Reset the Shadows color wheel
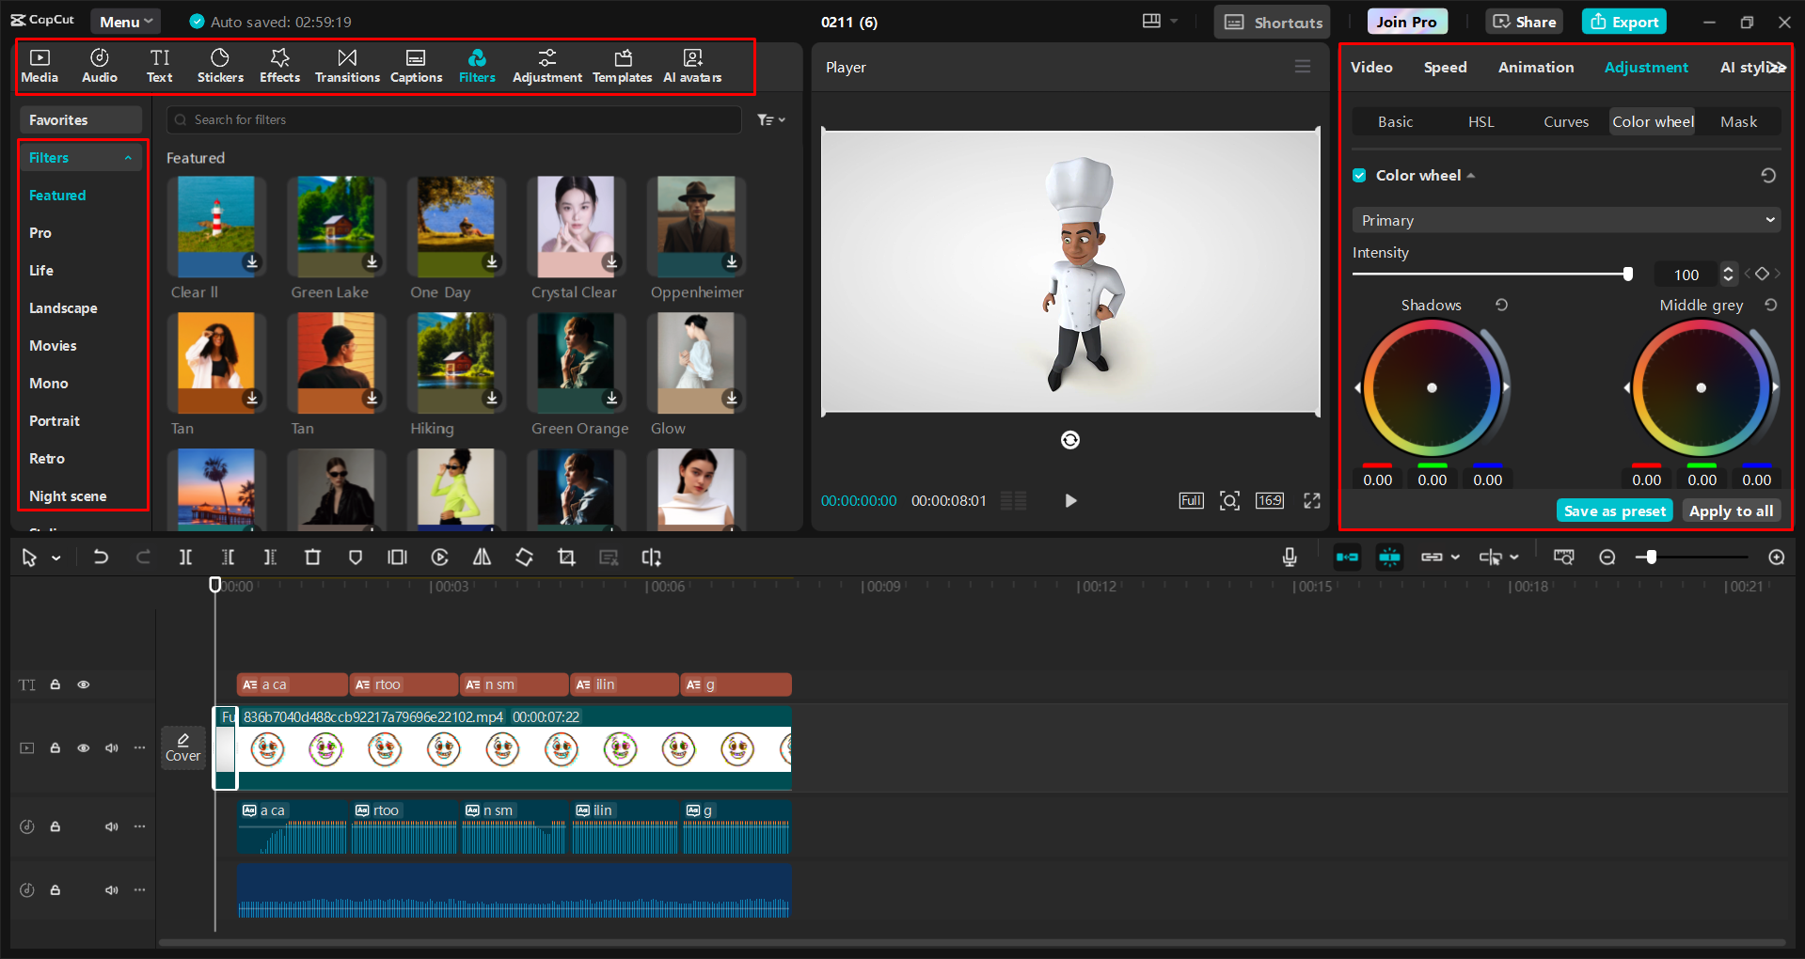The width and height of the screenshot is (1805, 959). pos(1501,305)
